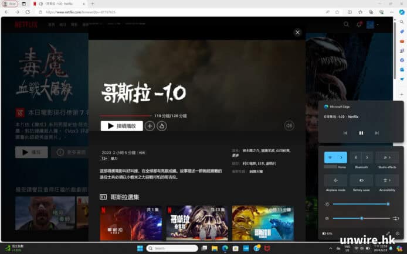Close the Netflix title details modal
The image size is (407, 254).
click(297, 32)
